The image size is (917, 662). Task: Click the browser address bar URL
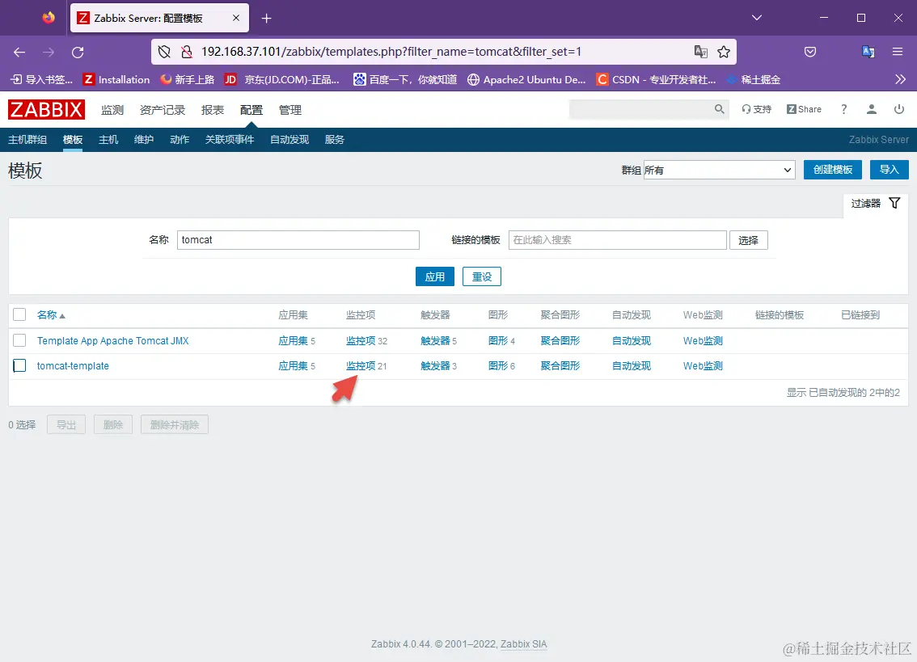click(x=391, y=52)
